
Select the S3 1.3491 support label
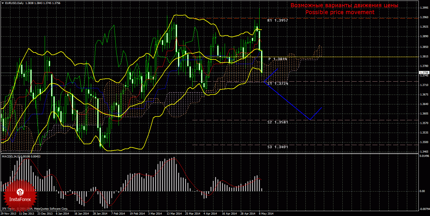click(x=277, y=147)
